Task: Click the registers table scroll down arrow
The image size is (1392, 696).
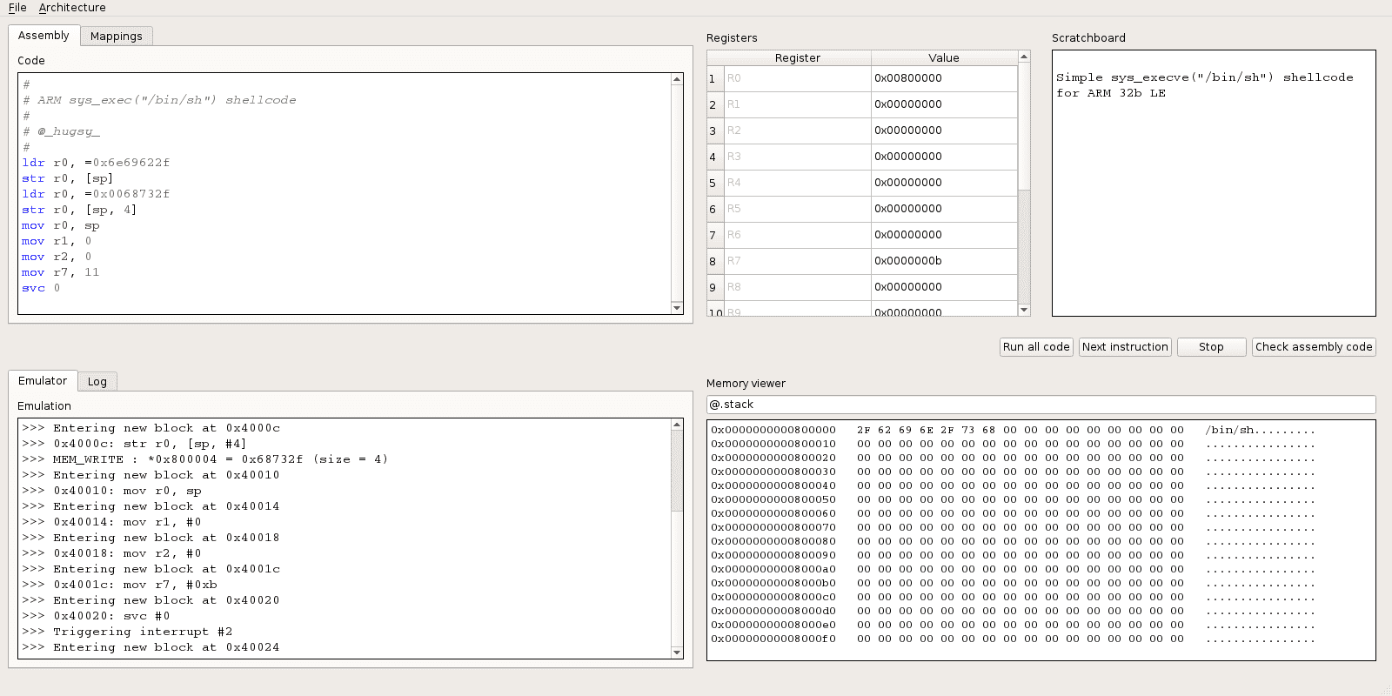Action: click(1024, 310)
